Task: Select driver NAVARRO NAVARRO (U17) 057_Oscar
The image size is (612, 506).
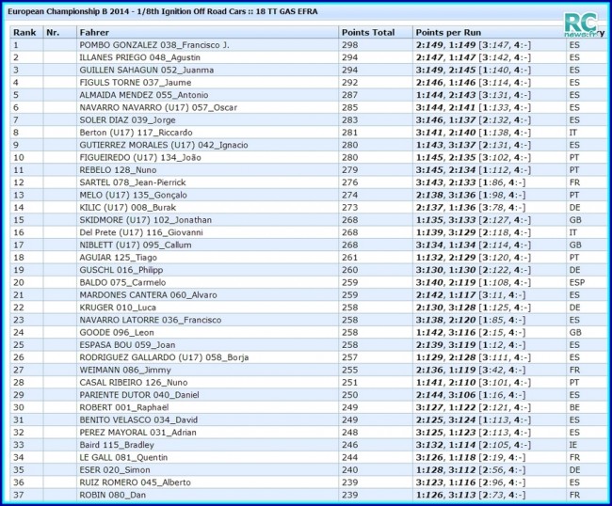Action: pyautogui.click(x=158, y=107)
